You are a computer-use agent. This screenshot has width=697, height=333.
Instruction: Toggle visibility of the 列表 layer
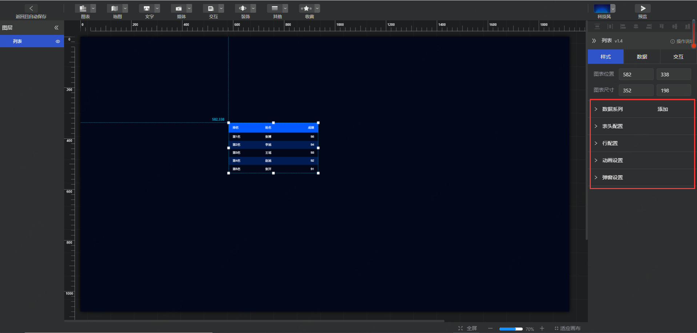pos(57,41)
